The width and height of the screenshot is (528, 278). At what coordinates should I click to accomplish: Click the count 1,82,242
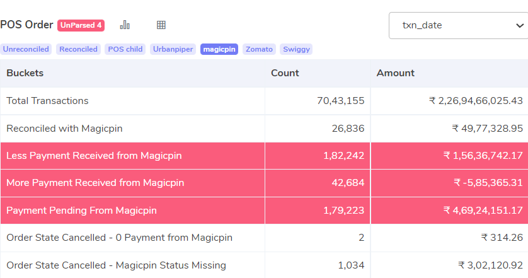[343, 156]
